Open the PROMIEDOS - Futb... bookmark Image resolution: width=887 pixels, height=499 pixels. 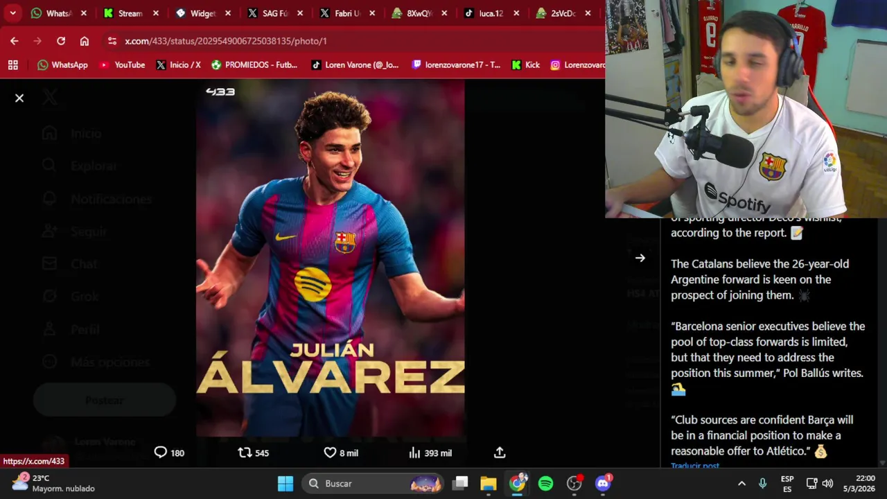coord(254,64)
